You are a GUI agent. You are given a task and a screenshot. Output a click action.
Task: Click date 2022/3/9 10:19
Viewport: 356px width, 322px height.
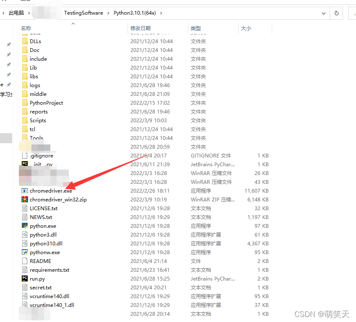148,200
